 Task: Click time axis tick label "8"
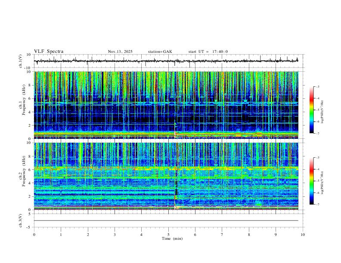249,235
